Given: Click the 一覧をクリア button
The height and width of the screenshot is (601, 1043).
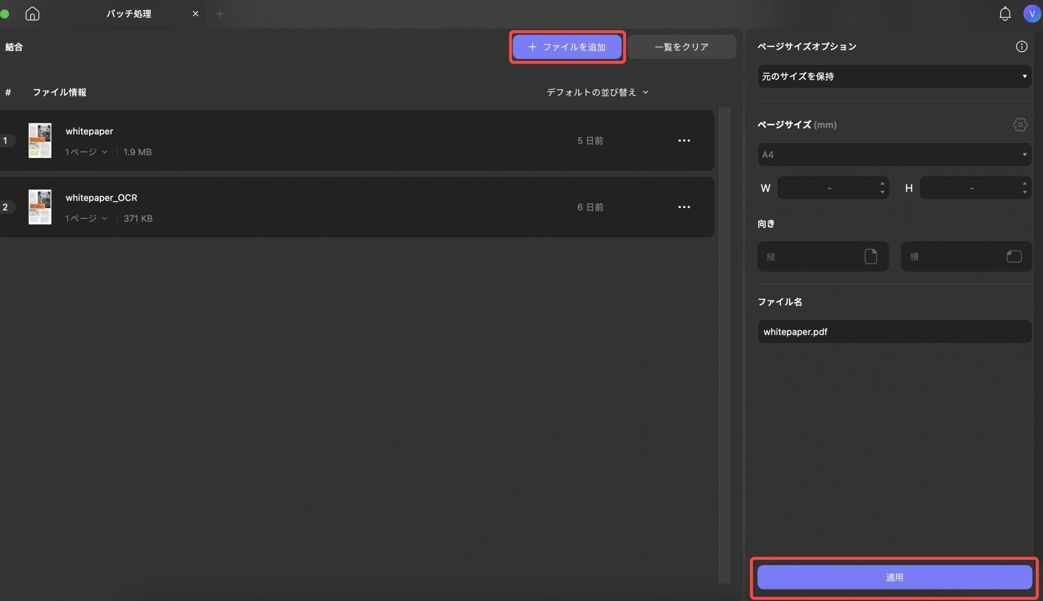Looking at the screenshot, I should 682,47.
